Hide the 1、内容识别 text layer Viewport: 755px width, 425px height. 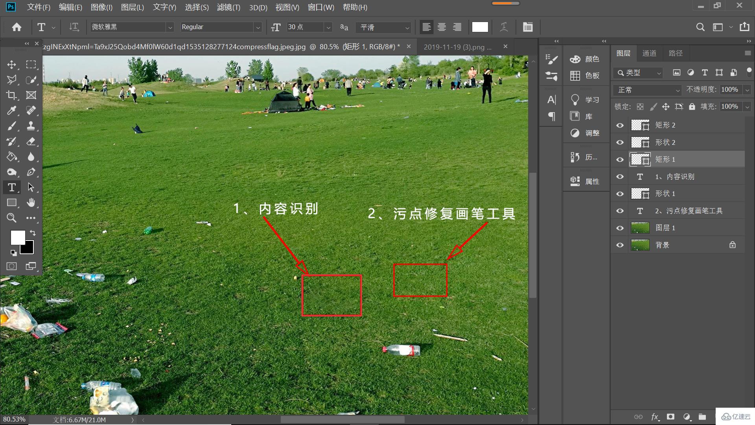(x=620, y=177)
